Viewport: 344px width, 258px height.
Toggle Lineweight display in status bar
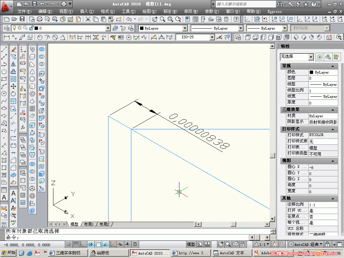point(128,244)
